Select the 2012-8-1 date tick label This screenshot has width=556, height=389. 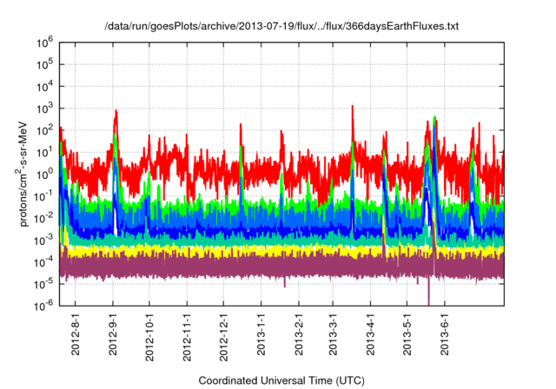(76, 335)
